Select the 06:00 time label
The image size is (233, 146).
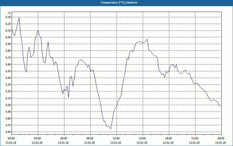pyautogui.click(x=63, y=138)
